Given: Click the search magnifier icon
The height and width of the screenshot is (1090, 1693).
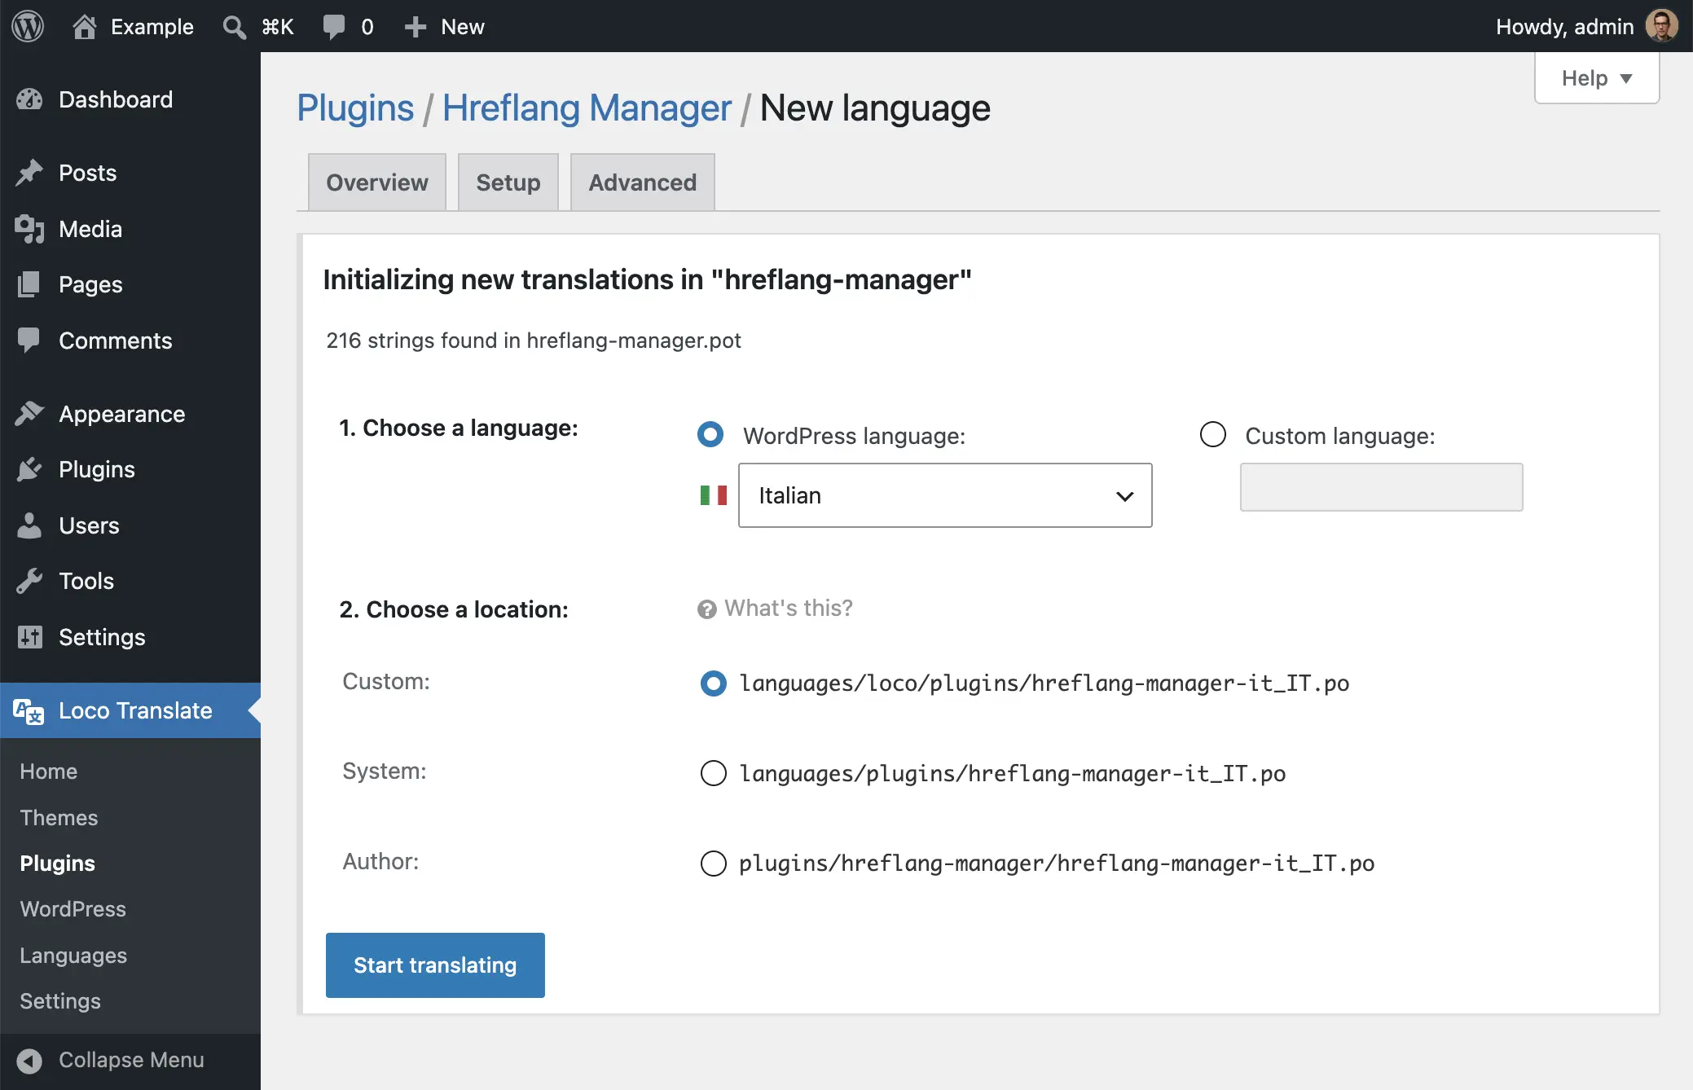Looking at the screenshot, I should coord(234,27).
